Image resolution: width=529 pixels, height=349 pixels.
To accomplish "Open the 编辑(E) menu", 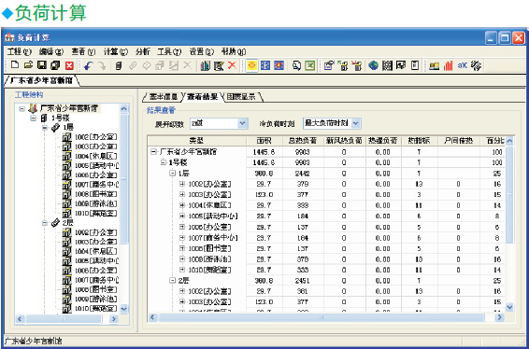I will 51,51.
